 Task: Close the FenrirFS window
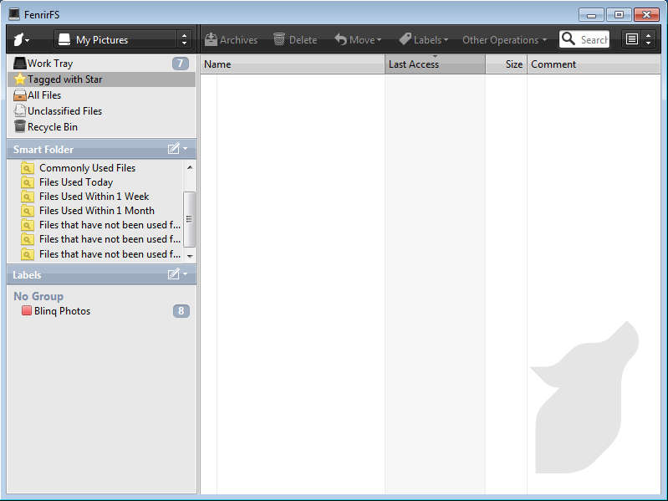click(646, 15)
